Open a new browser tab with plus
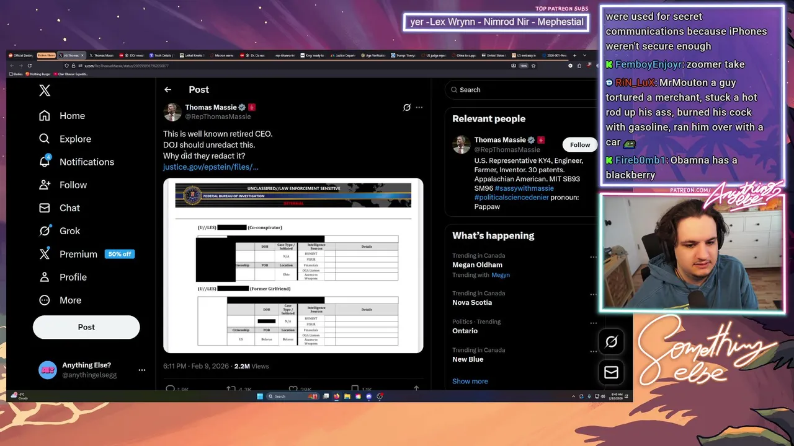Screen dimensions: 794x446 tap(575, 55)
